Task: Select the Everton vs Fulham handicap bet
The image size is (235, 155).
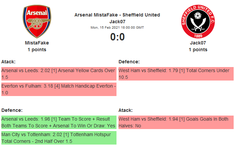Action: (58, 89)
